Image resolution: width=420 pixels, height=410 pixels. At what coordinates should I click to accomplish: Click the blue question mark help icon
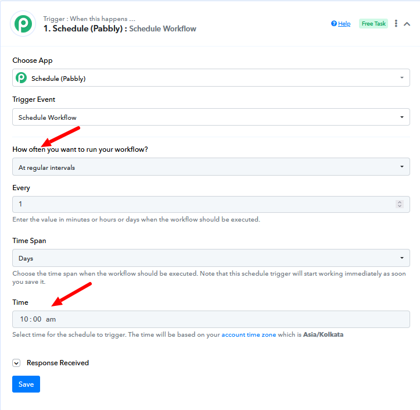pos(334,24)
